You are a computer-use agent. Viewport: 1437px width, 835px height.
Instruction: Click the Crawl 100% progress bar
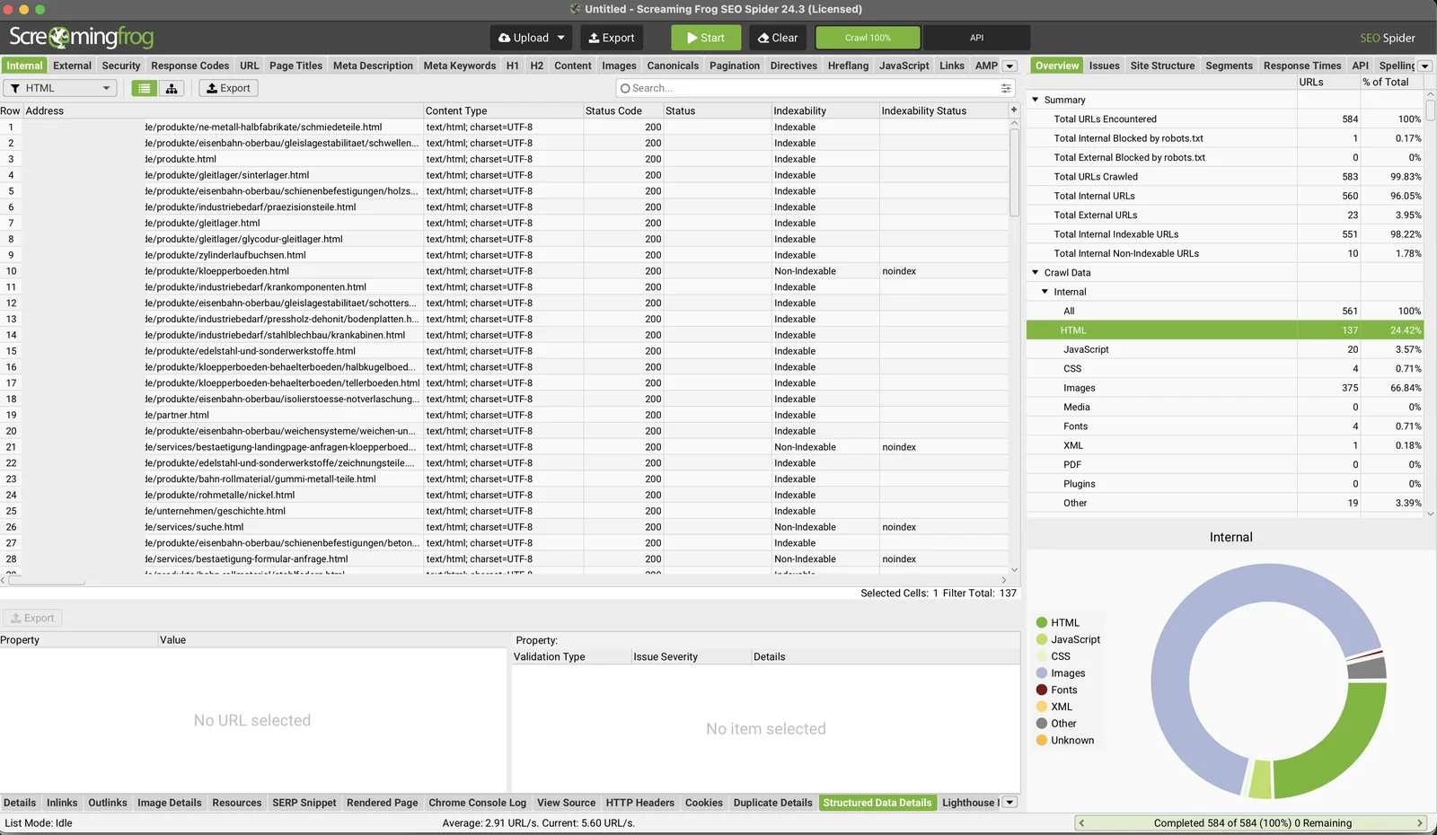(x=868, y=38)
